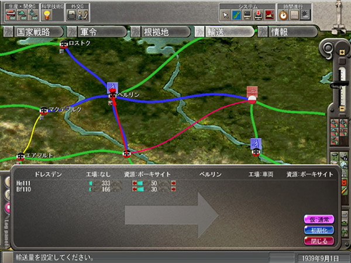Click the 工場:車両 label
Screen dimensions: 351x263
(261, 174)
